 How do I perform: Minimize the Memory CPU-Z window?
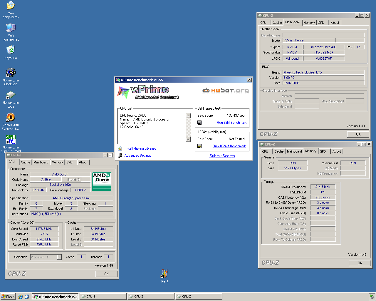point(359,144)
